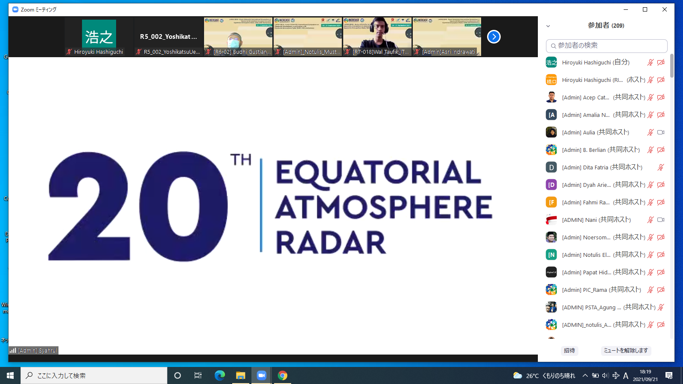
Task: Click the camera icon for [ADMIN]_notulis_A...
Action: click(x=661, y=325)
